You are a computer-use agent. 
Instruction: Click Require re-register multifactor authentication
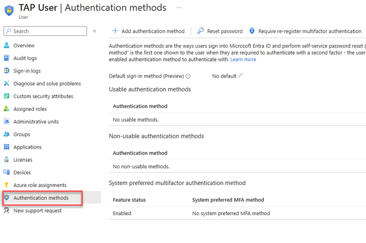click(x=305, y=31)
